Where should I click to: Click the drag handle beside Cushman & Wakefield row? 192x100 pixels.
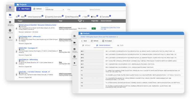pos(17,28)
